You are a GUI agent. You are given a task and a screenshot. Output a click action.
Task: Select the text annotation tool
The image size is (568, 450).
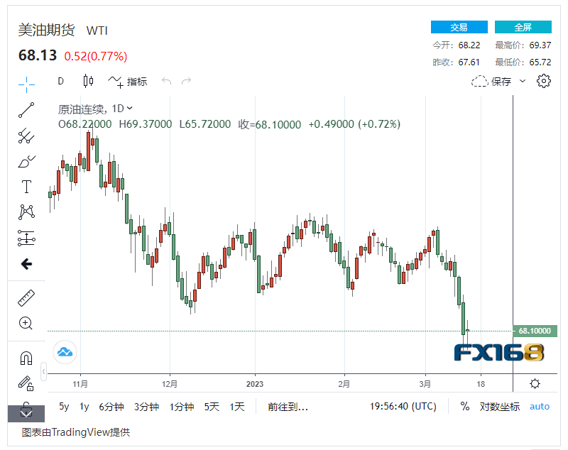(x=26, y=187)
